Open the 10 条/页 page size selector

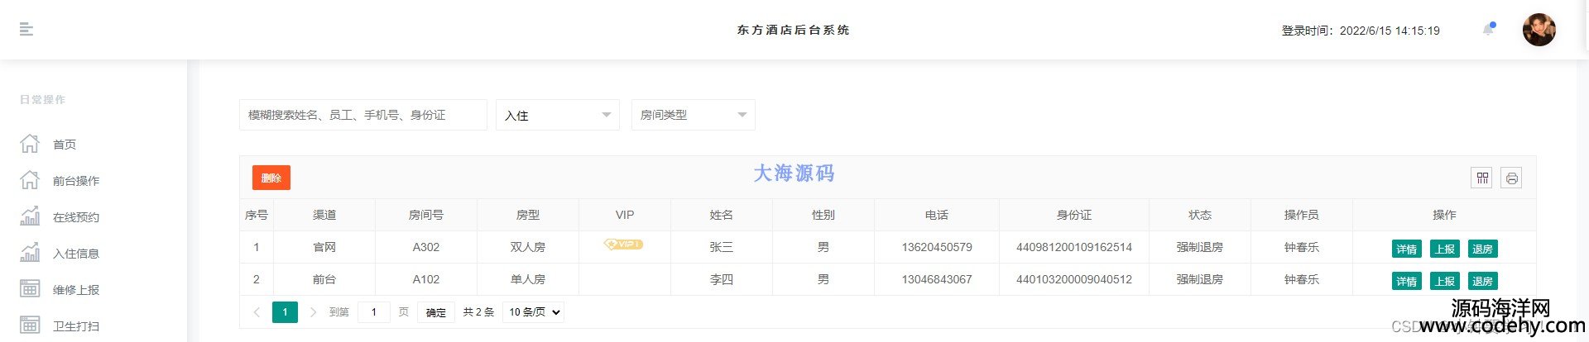pyautogui.click(x=534, y=312)
